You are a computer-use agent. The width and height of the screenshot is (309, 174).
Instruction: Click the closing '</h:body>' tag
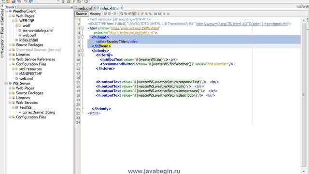[x=101, y=109]
